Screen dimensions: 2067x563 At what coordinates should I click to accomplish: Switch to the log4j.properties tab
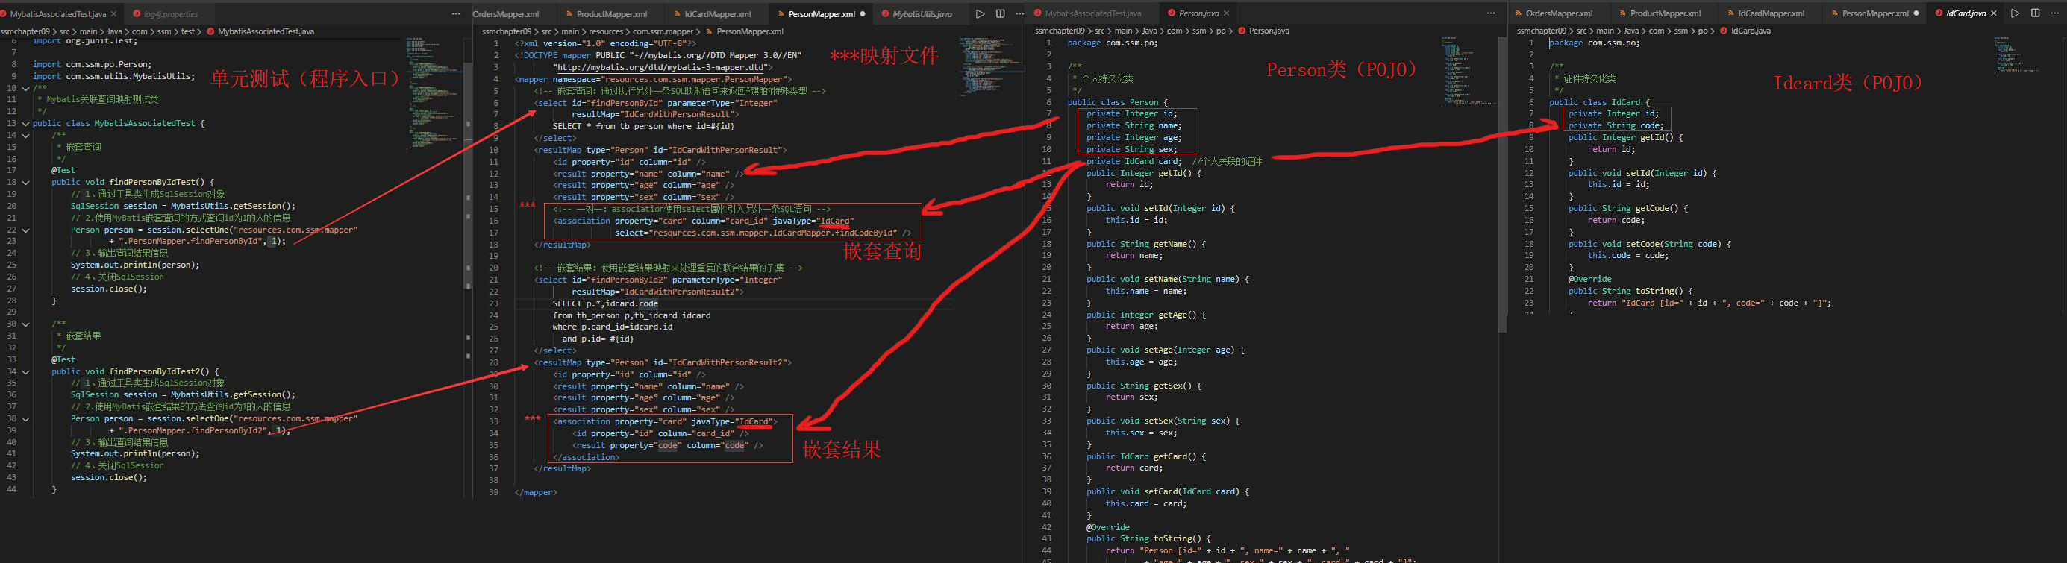170,14
